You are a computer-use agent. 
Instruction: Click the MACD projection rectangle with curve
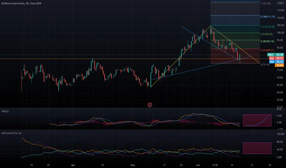click(257, 120)
